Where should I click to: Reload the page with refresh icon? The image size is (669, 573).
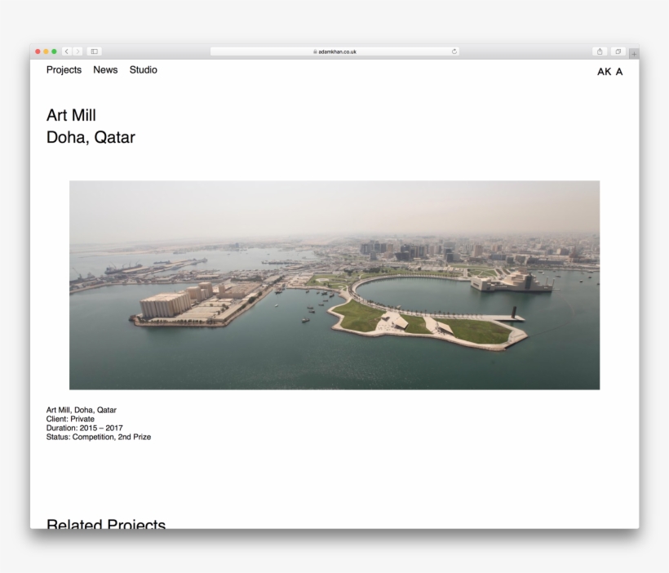coord(454,51)
